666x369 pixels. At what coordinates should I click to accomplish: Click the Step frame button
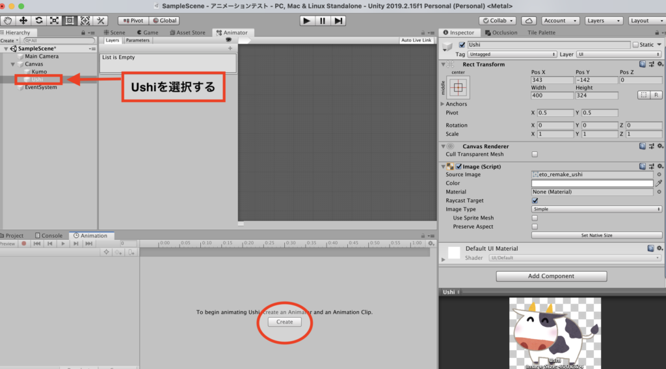click(338, 20)
